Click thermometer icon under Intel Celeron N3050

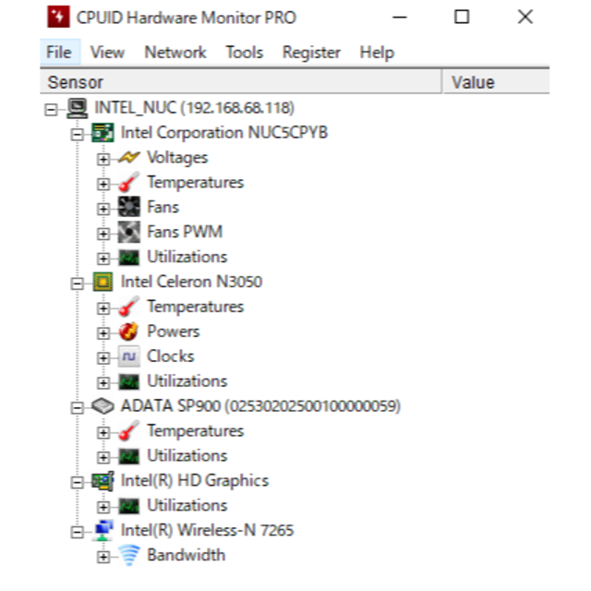click(129, 307)
